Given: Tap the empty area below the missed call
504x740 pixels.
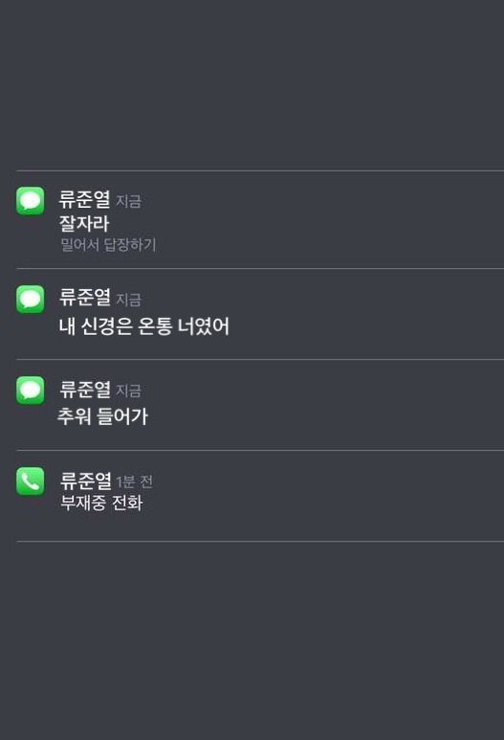Looking at the screenshot, I should pyautogui.click(x=252, y=640).
